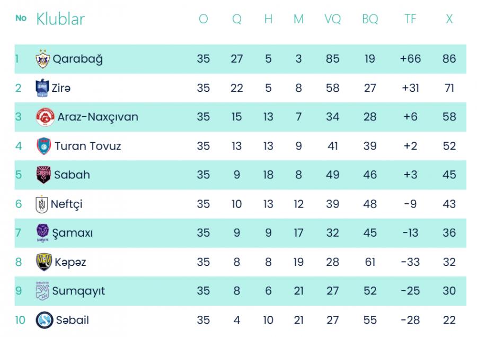Open the Səbail round logo
This screenshot has width=477, height=337.
pos(45,320)
